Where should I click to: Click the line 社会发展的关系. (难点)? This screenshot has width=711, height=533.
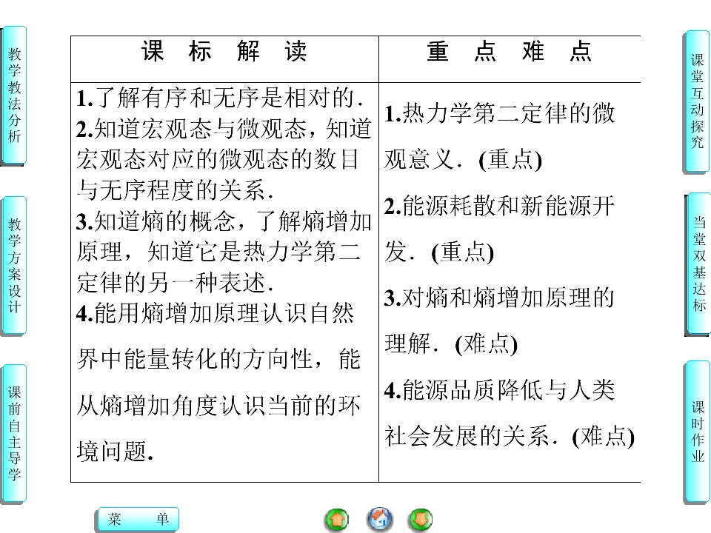pyautogui.click(x=510, y=437)
